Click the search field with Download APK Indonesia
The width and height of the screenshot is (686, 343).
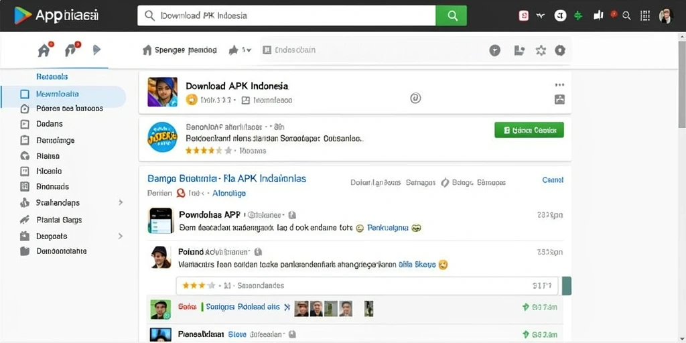click(x=287, y=16)
